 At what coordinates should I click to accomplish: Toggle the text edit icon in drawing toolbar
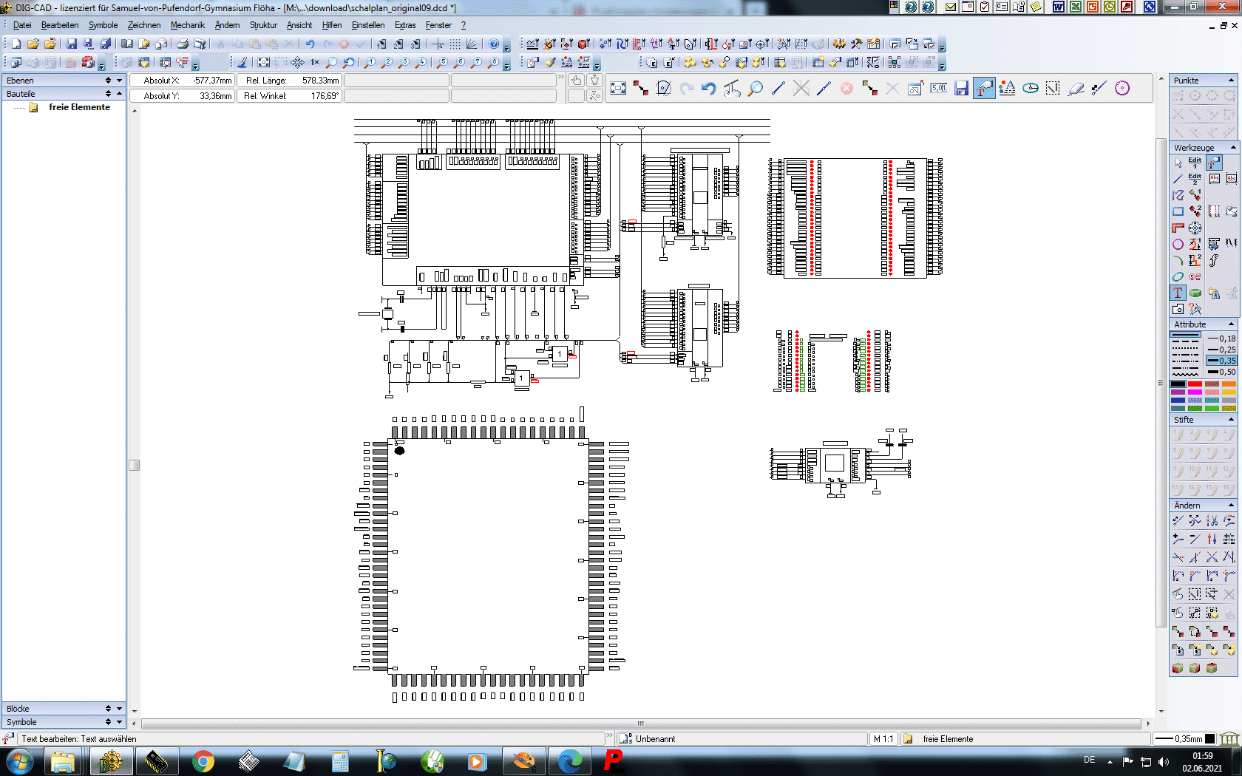(x=984, y=89)
